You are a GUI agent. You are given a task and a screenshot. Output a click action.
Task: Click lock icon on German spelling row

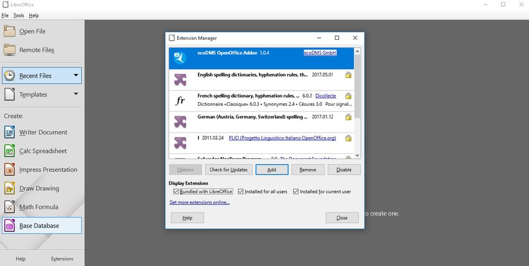(348, 117)
